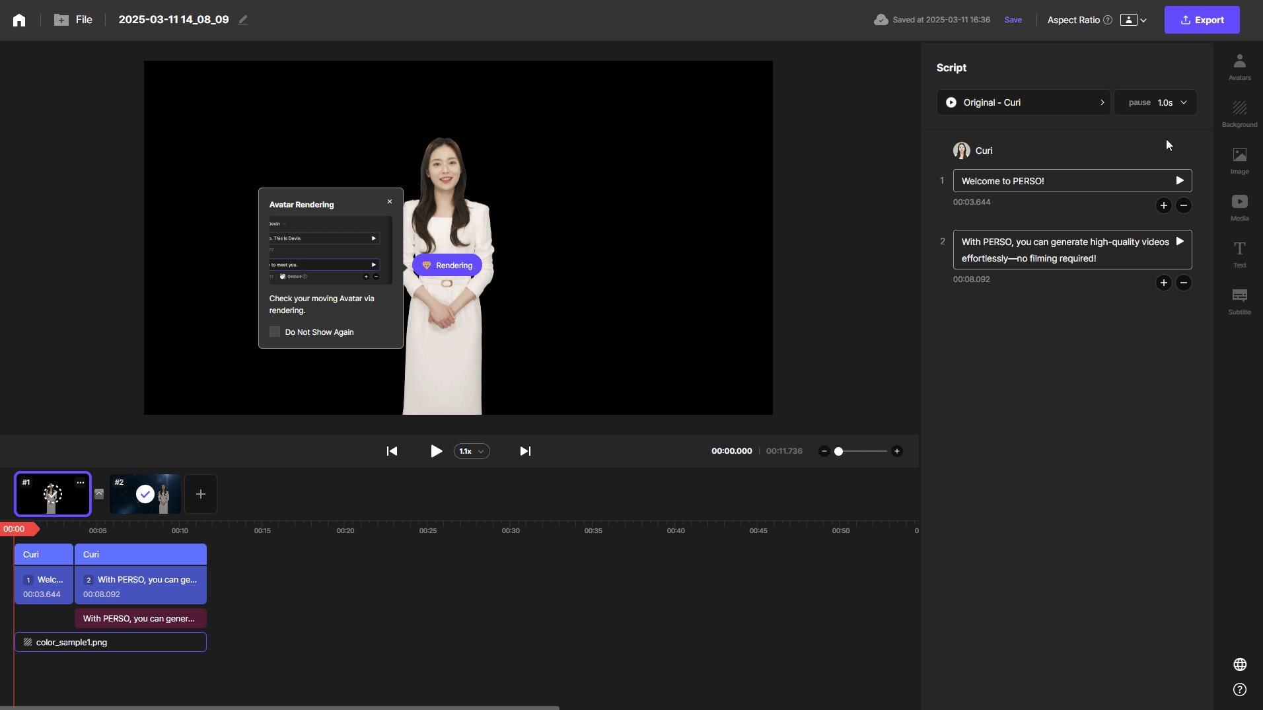Open the Subtitle panel
This screenshot has height=710, width=1263.
coord(1239,301)
